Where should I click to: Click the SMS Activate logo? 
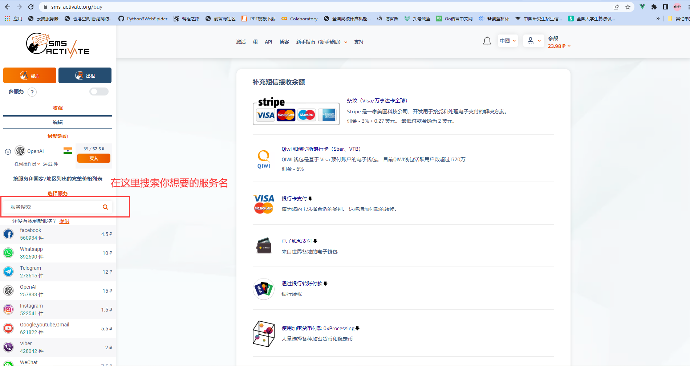(58, 46)
